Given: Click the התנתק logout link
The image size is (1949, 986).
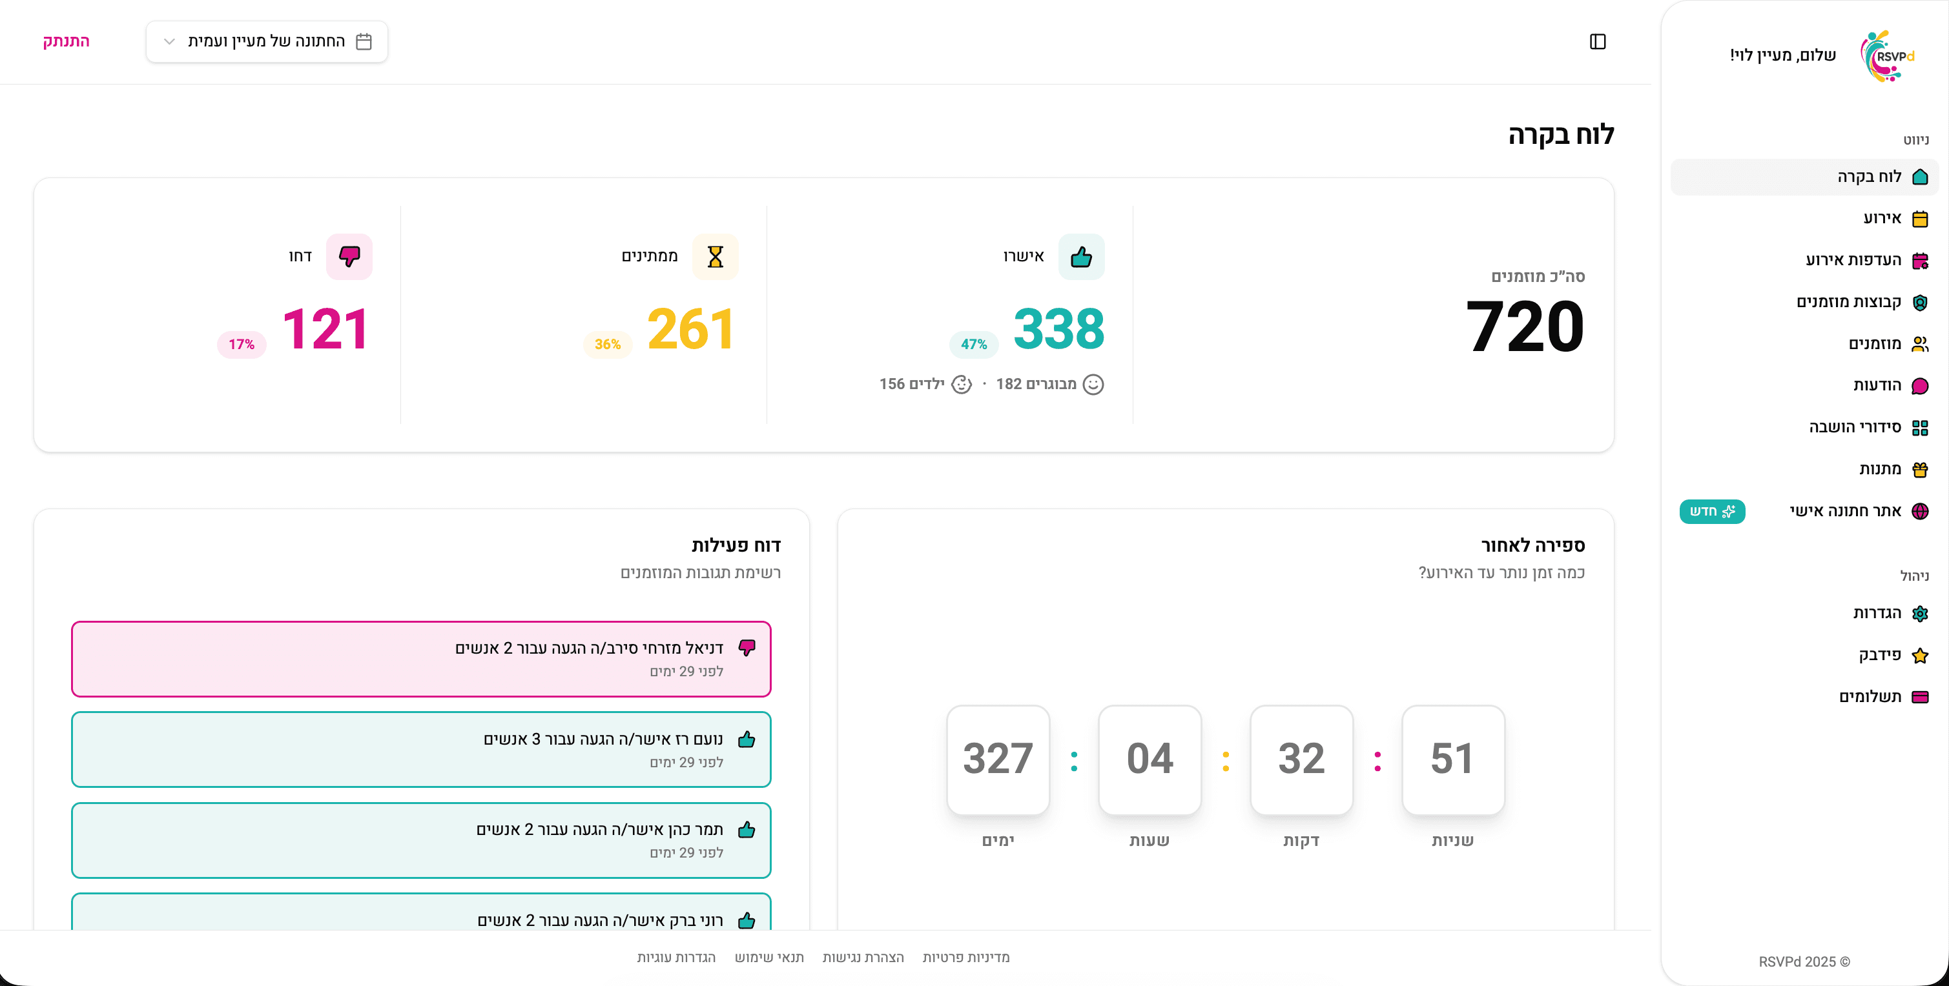Looking at the screenshot, I should tap(66, 41).
